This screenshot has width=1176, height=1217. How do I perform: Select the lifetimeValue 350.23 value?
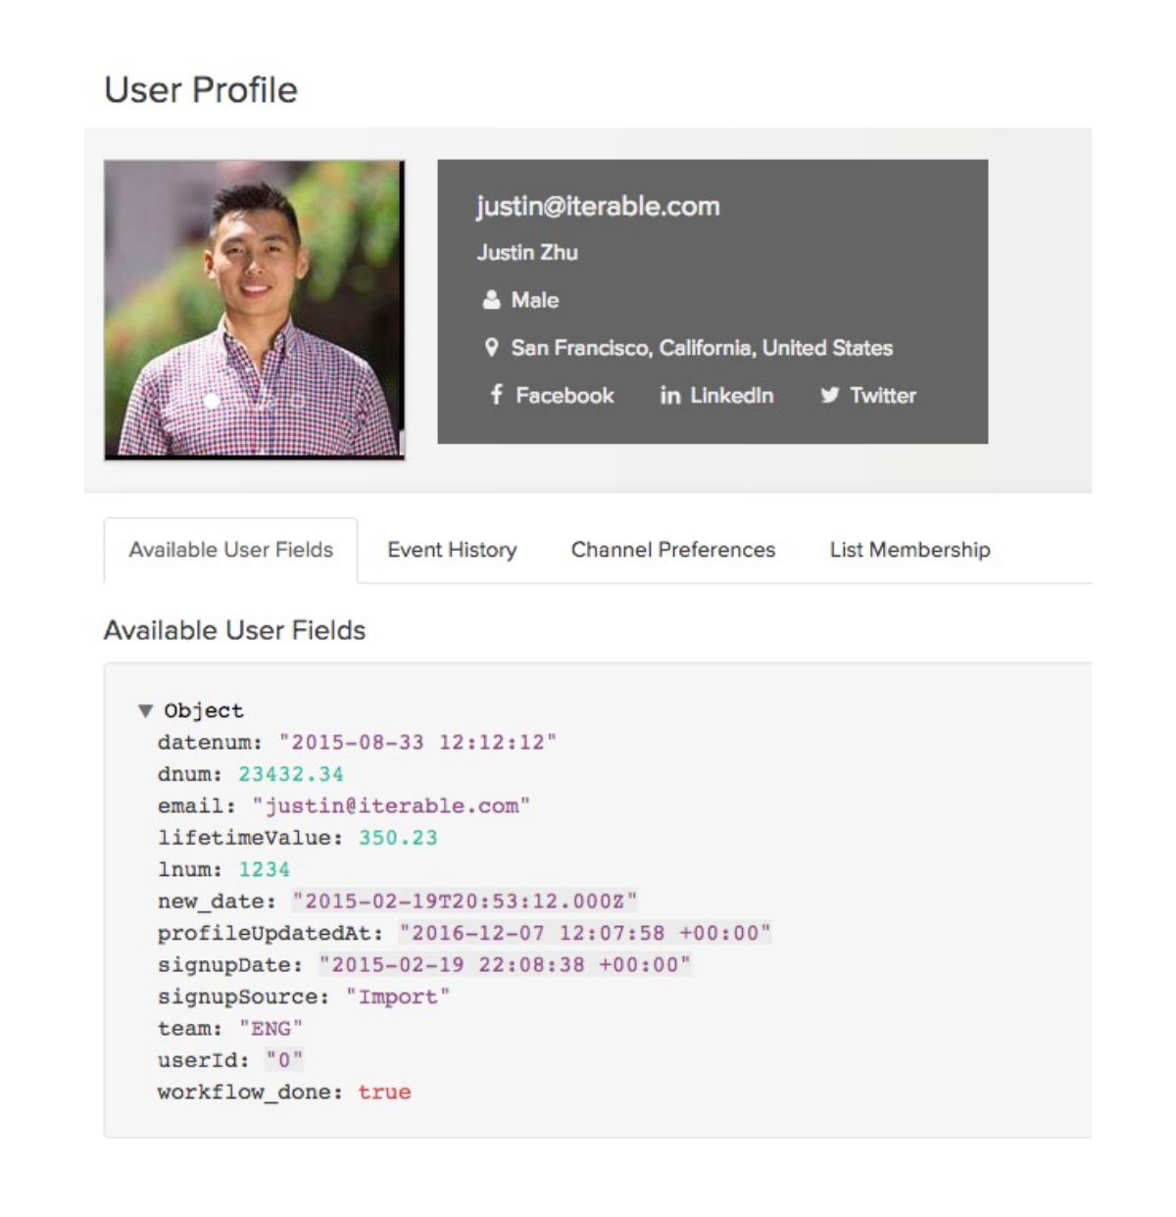398,838
